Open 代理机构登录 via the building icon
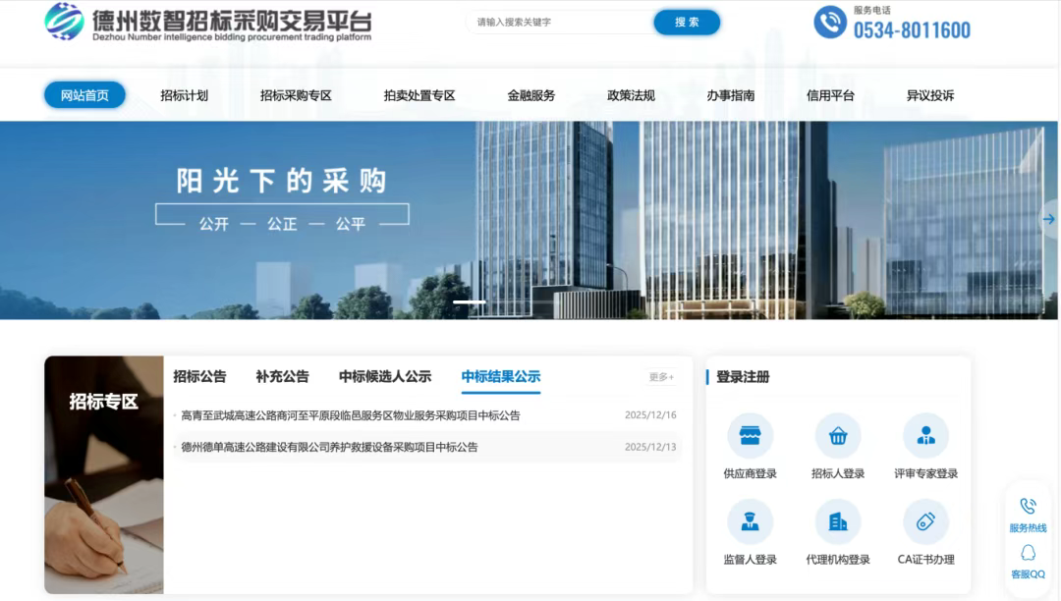Viewport: 1061px width, 601px height. click(837, 521)
